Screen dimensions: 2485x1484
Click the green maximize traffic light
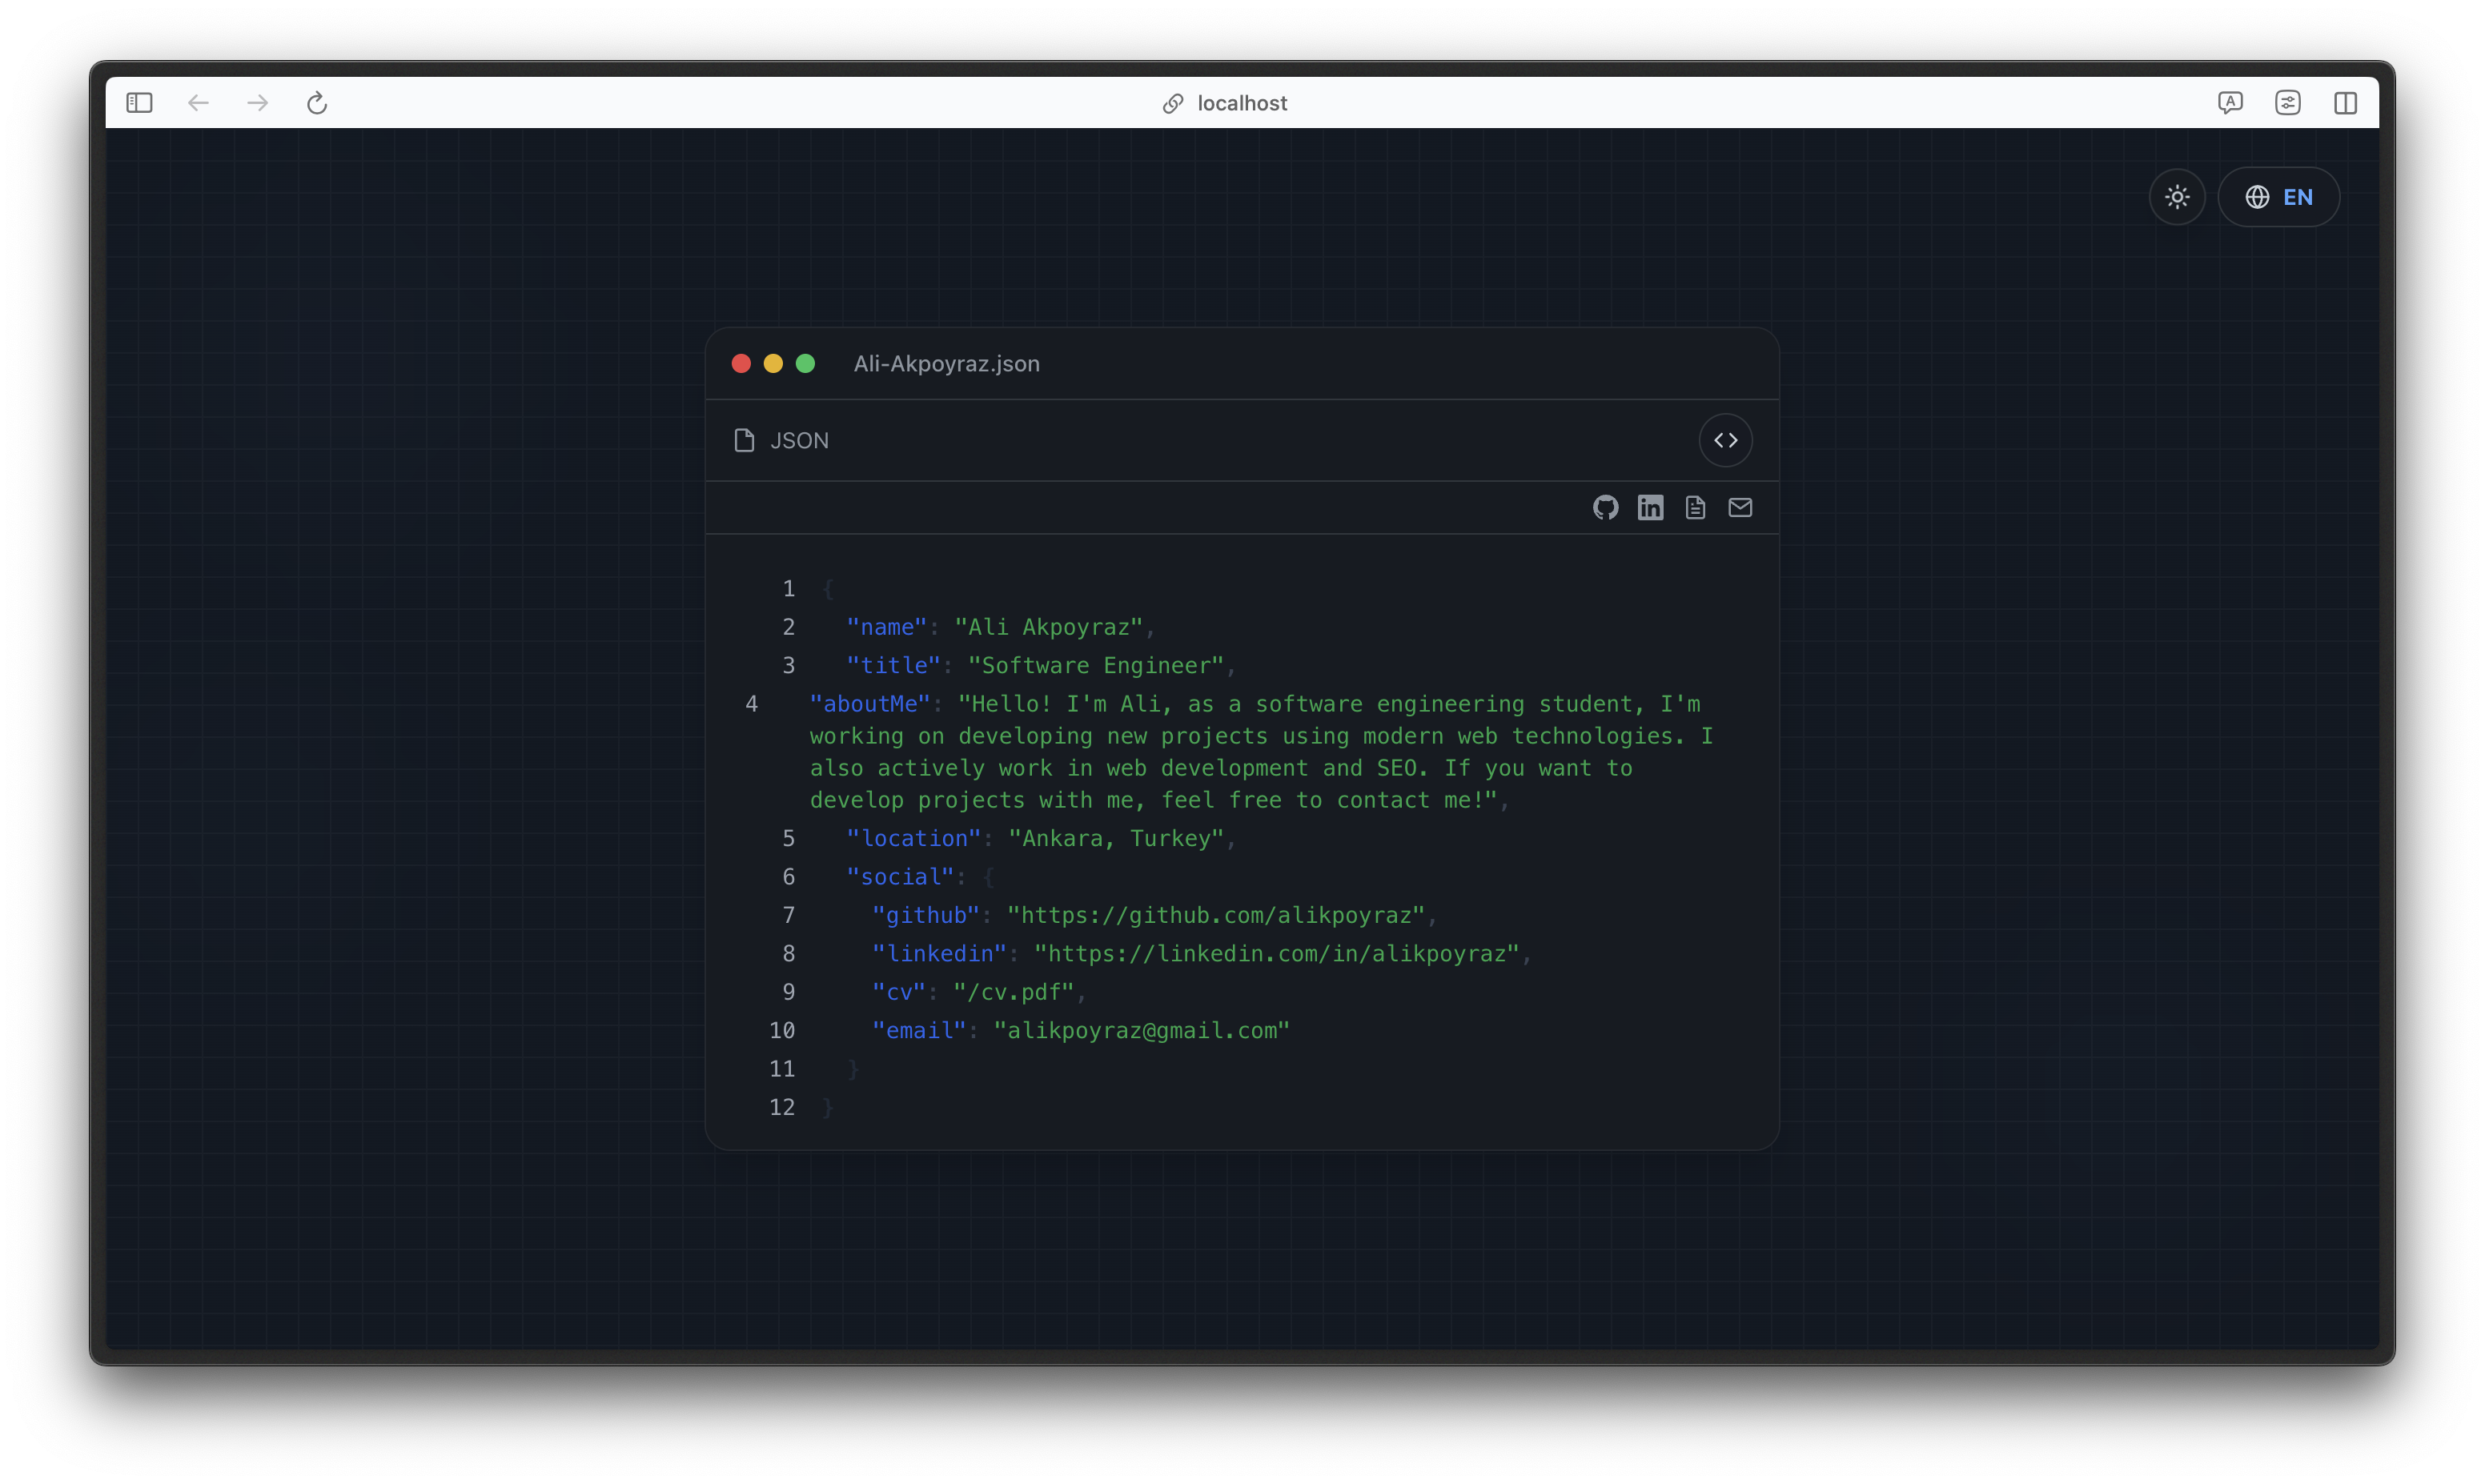click(805, 364)
